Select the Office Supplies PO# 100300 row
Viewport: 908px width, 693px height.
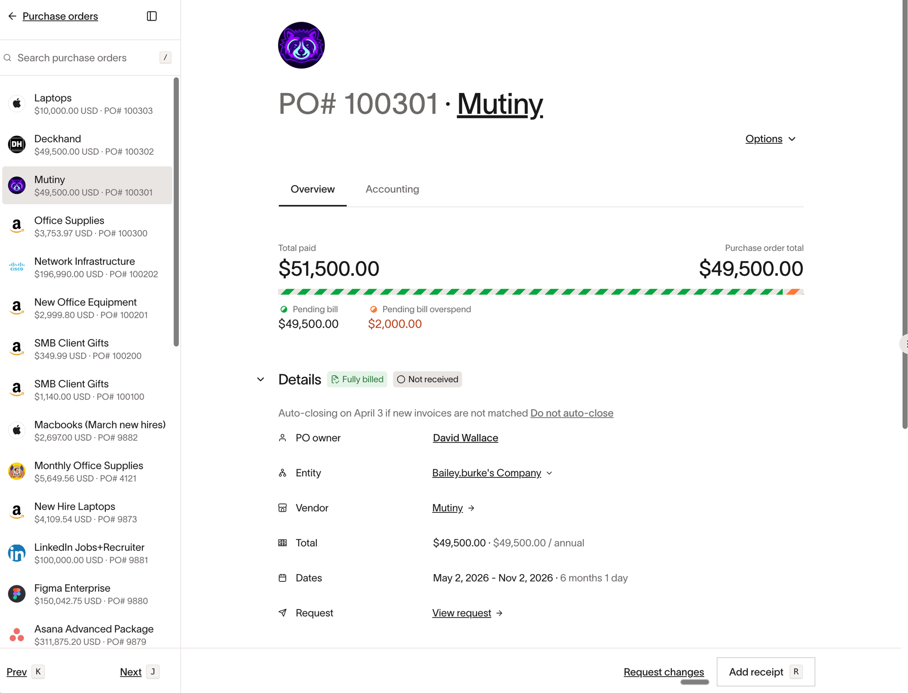tap(87, 226)
